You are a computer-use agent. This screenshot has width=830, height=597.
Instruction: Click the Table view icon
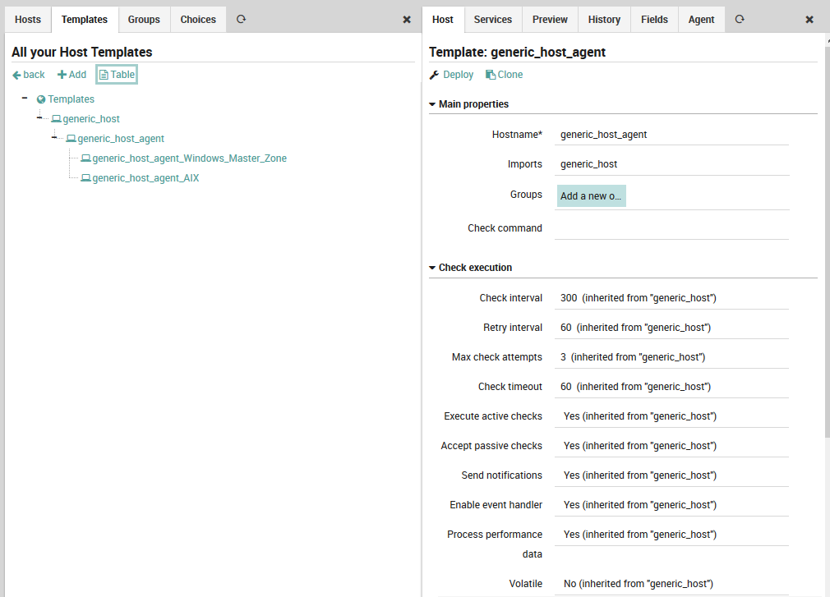116,74
